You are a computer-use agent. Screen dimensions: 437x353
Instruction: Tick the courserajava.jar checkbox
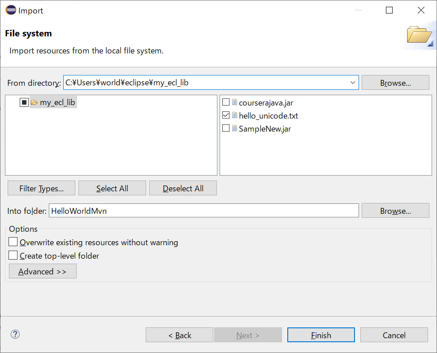(226, 102)
